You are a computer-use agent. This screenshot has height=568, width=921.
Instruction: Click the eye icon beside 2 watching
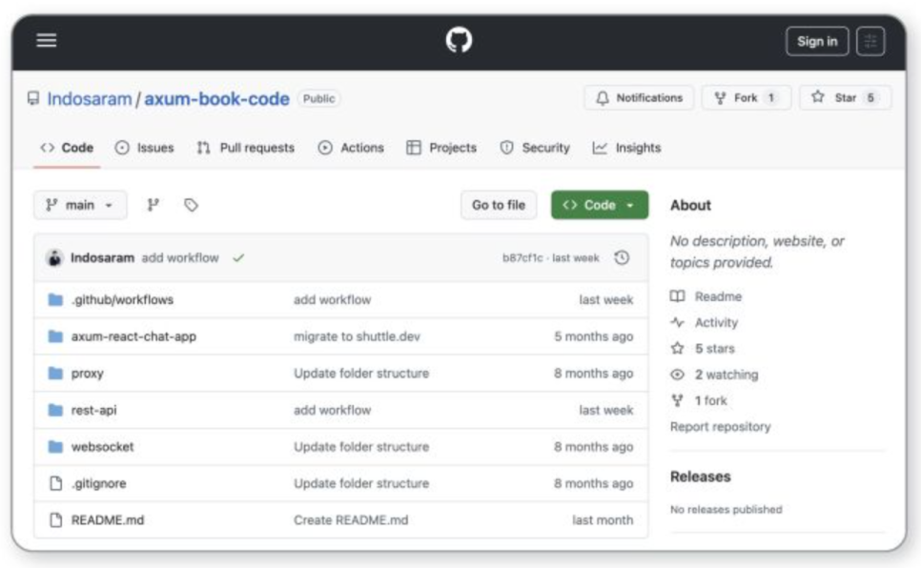click(x=677, y=375)
